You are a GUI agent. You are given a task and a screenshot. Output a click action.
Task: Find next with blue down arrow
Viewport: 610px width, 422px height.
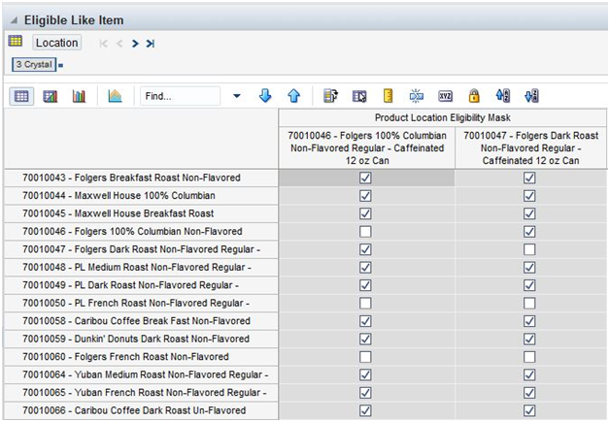[265, 96]
